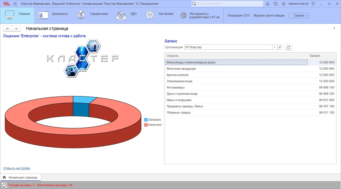Open the favorites star icon
The image size is (341, 189).
pos(283,4)
